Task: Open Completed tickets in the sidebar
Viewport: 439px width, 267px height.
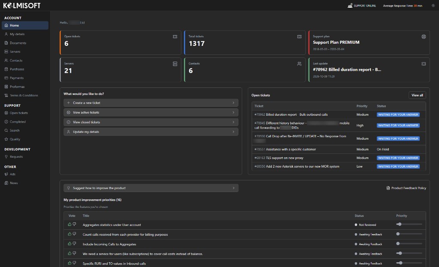Action: tap(25, 122)
